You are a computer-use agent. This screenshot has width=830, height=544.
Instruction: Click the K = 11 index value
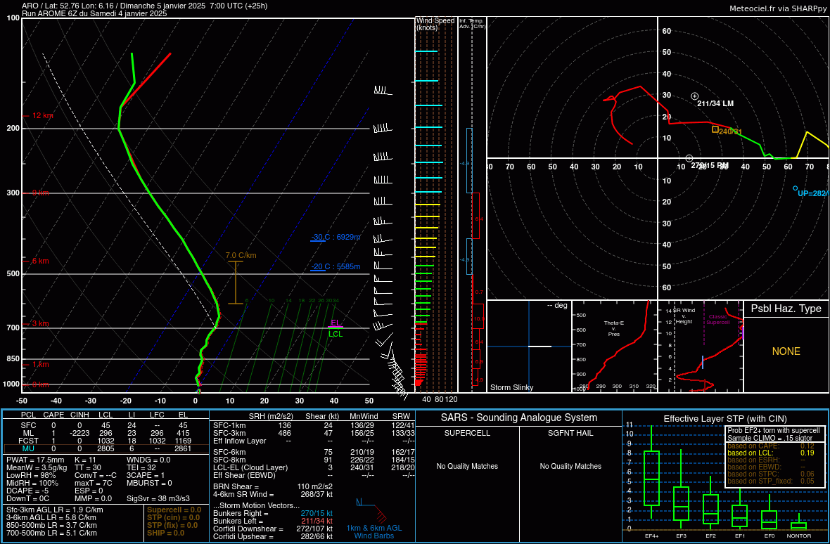[84, 460]
